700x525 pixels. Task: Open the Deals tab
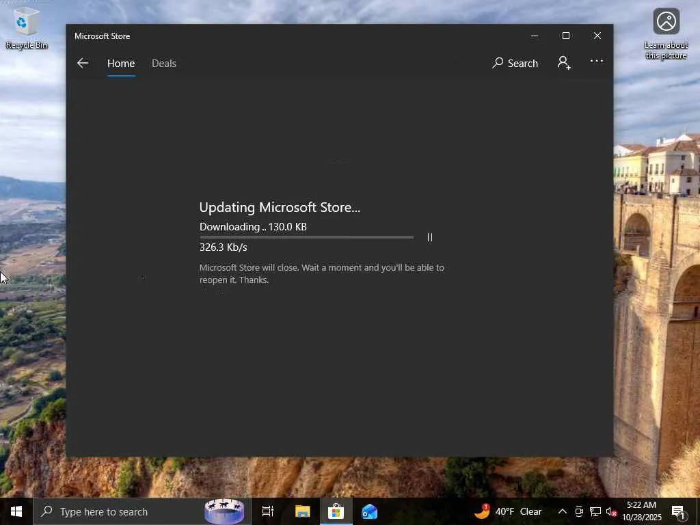click(164, 64)
